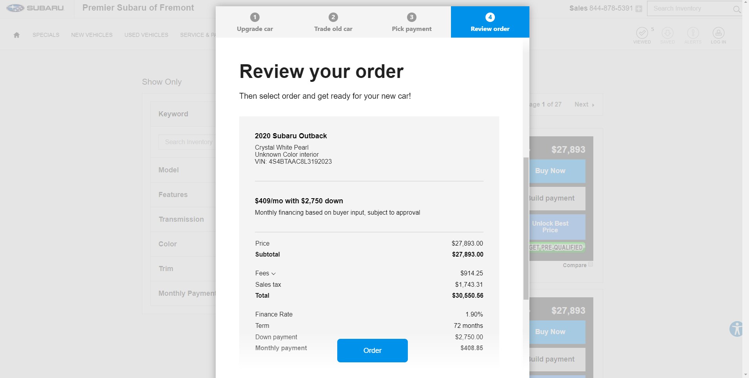The image size is (749, 378).
Task: Open the New Vehicles menu
Action: 92,35
